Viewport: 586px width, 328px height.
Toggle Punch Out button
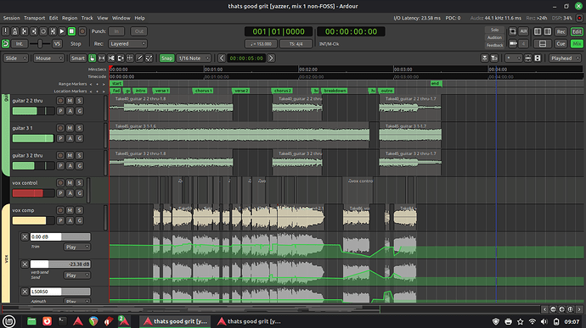coord(139,31)
